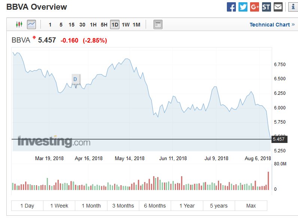The height and width of the screenshot is (218, 298).
Task: Click the Mar 19, 2018 axis label
Action: 49,158
